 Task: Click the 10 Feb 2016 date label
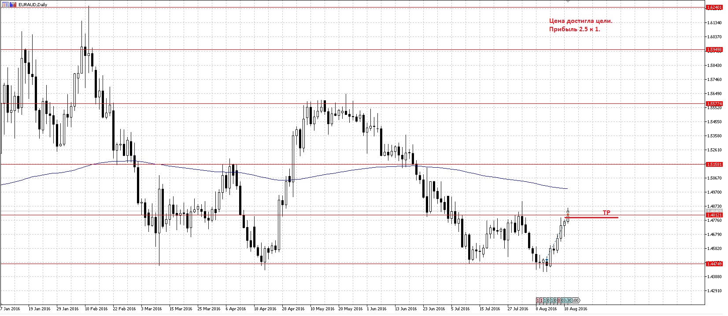pyautogui.click(x=96, y=309)
